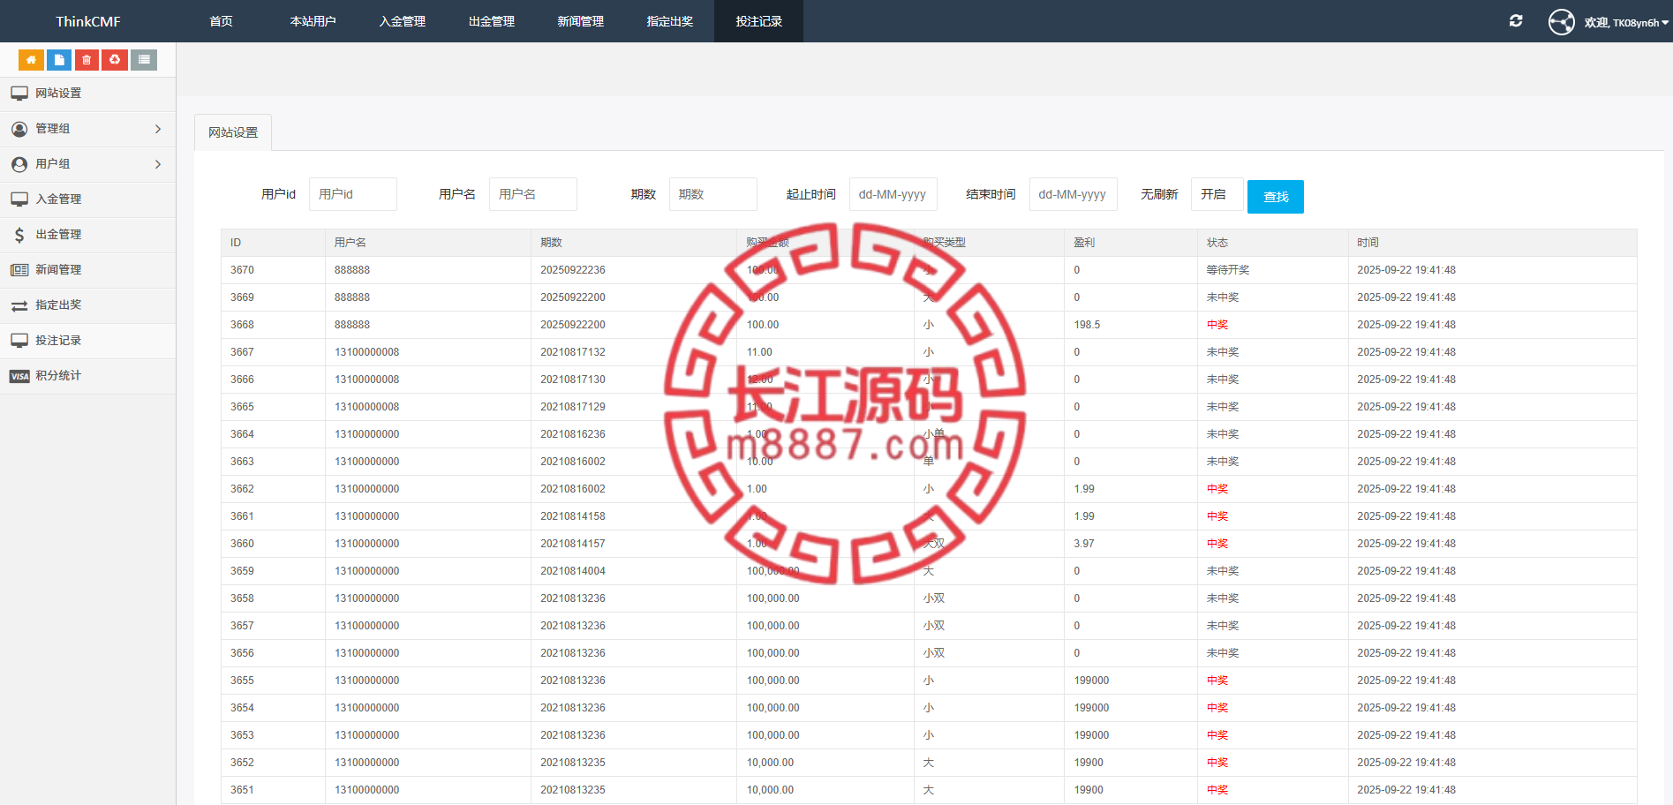Viewport: 1673px width, 805px height.
Task: Open sidebar 新闻管理 via its newspaper icon
Action: (x=19, y=270)
